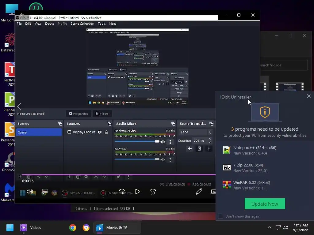Open the taskbar volume control

point(285,228)
